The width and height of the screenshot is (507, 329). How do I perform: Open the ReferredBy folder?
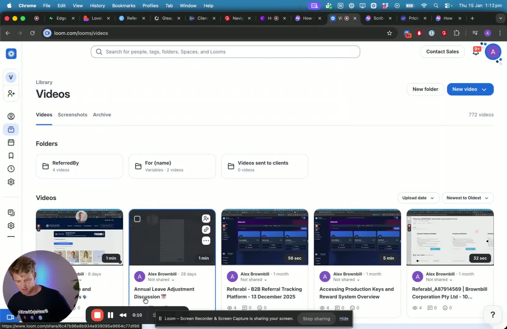(x=80, y=166)
